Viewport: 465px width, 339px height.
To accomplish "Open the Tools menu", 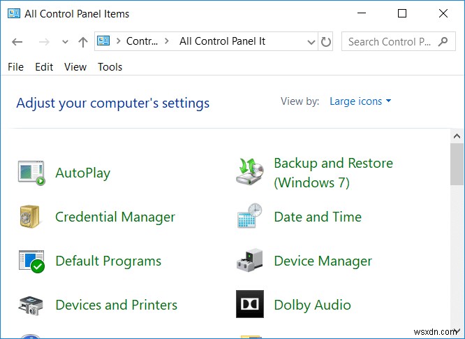I will [110, 67].
